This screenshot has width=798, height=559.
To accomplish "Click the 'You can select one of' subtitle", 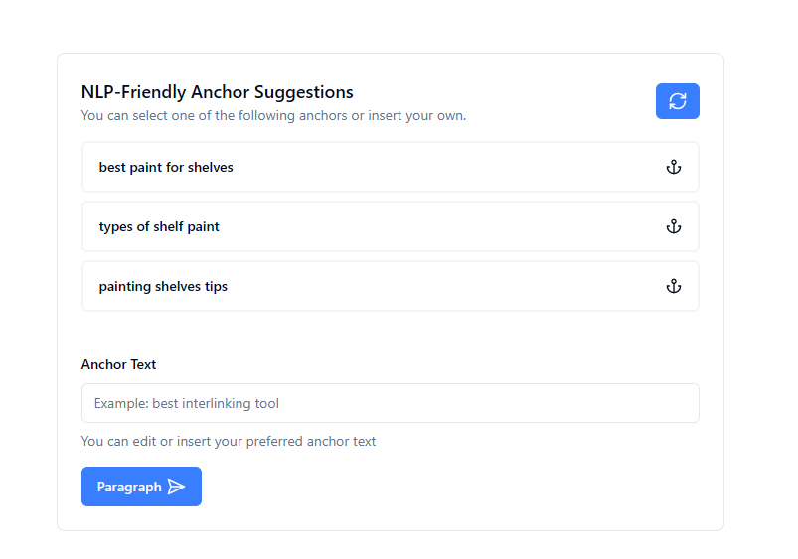I will (273, 115).
